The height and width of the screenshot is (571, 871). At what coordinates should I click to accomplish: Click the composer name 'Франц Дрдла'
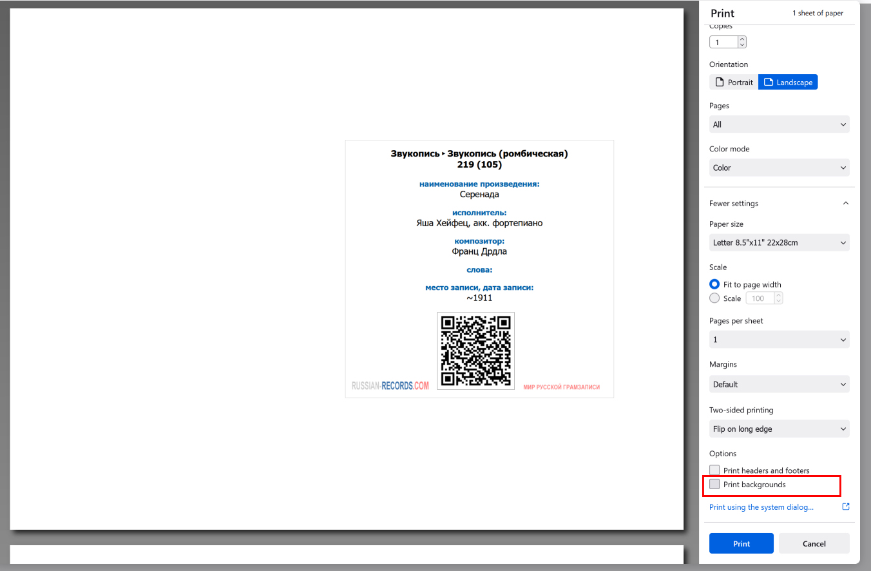point(479,251)
